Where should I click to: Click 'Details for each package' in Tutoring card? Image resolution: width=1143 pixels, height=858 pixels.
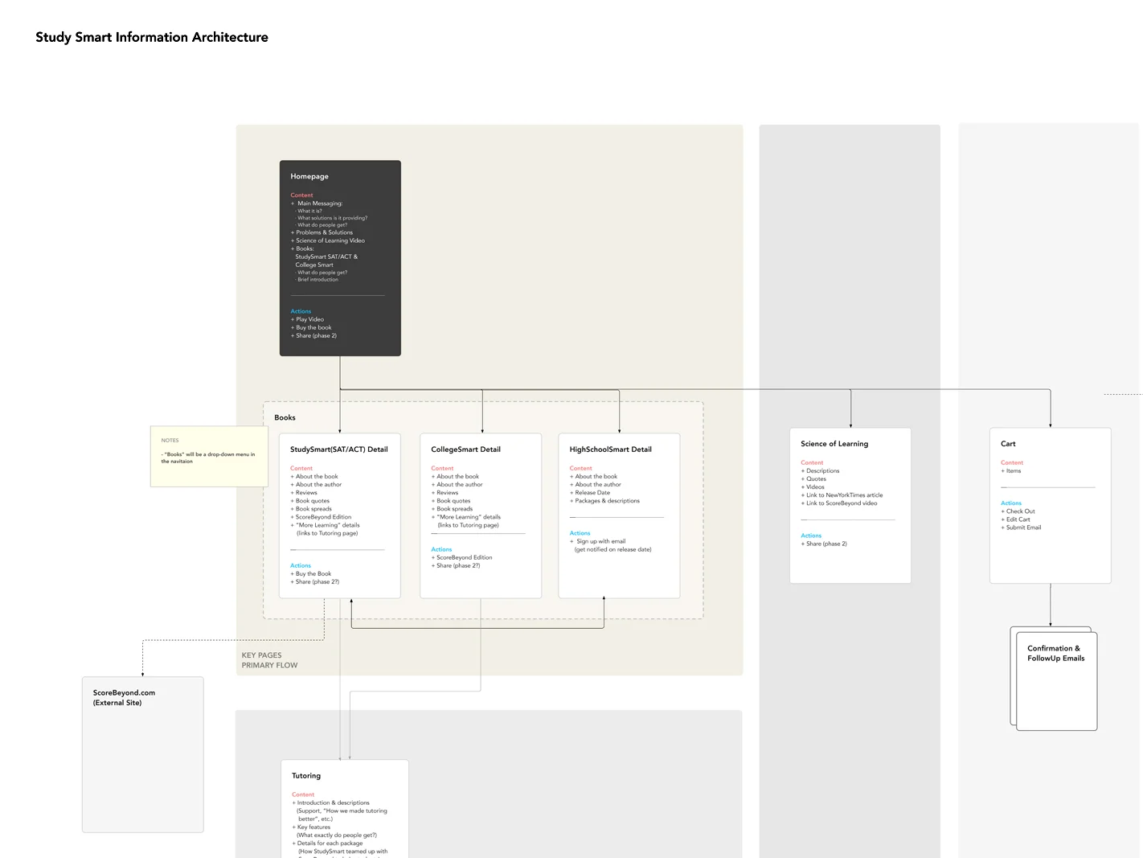point(330,843)
